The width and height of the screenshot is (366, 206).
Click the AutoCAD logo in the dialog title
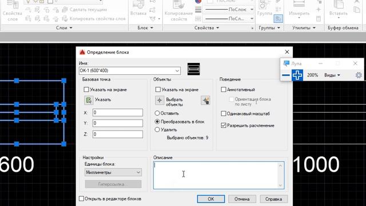82,52
